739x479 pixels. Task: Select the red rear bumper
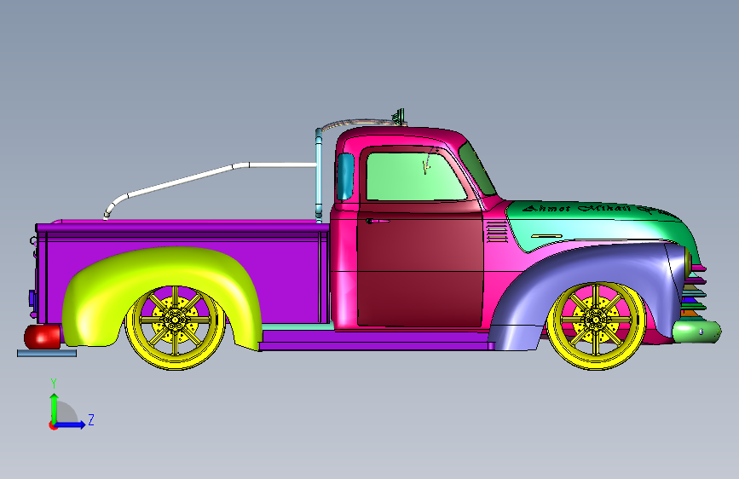[43, 336]
